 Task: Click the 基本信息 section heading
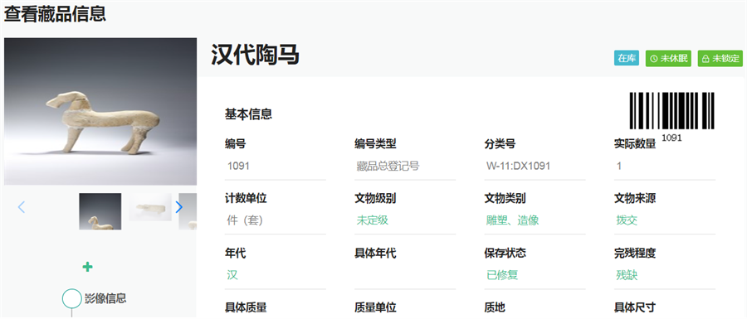[248, 114]
